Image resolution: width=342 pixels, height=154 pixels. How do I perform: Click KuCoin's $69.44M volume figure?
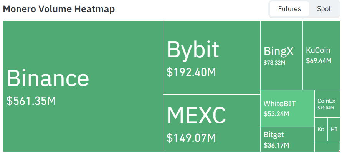pos(319,61)
